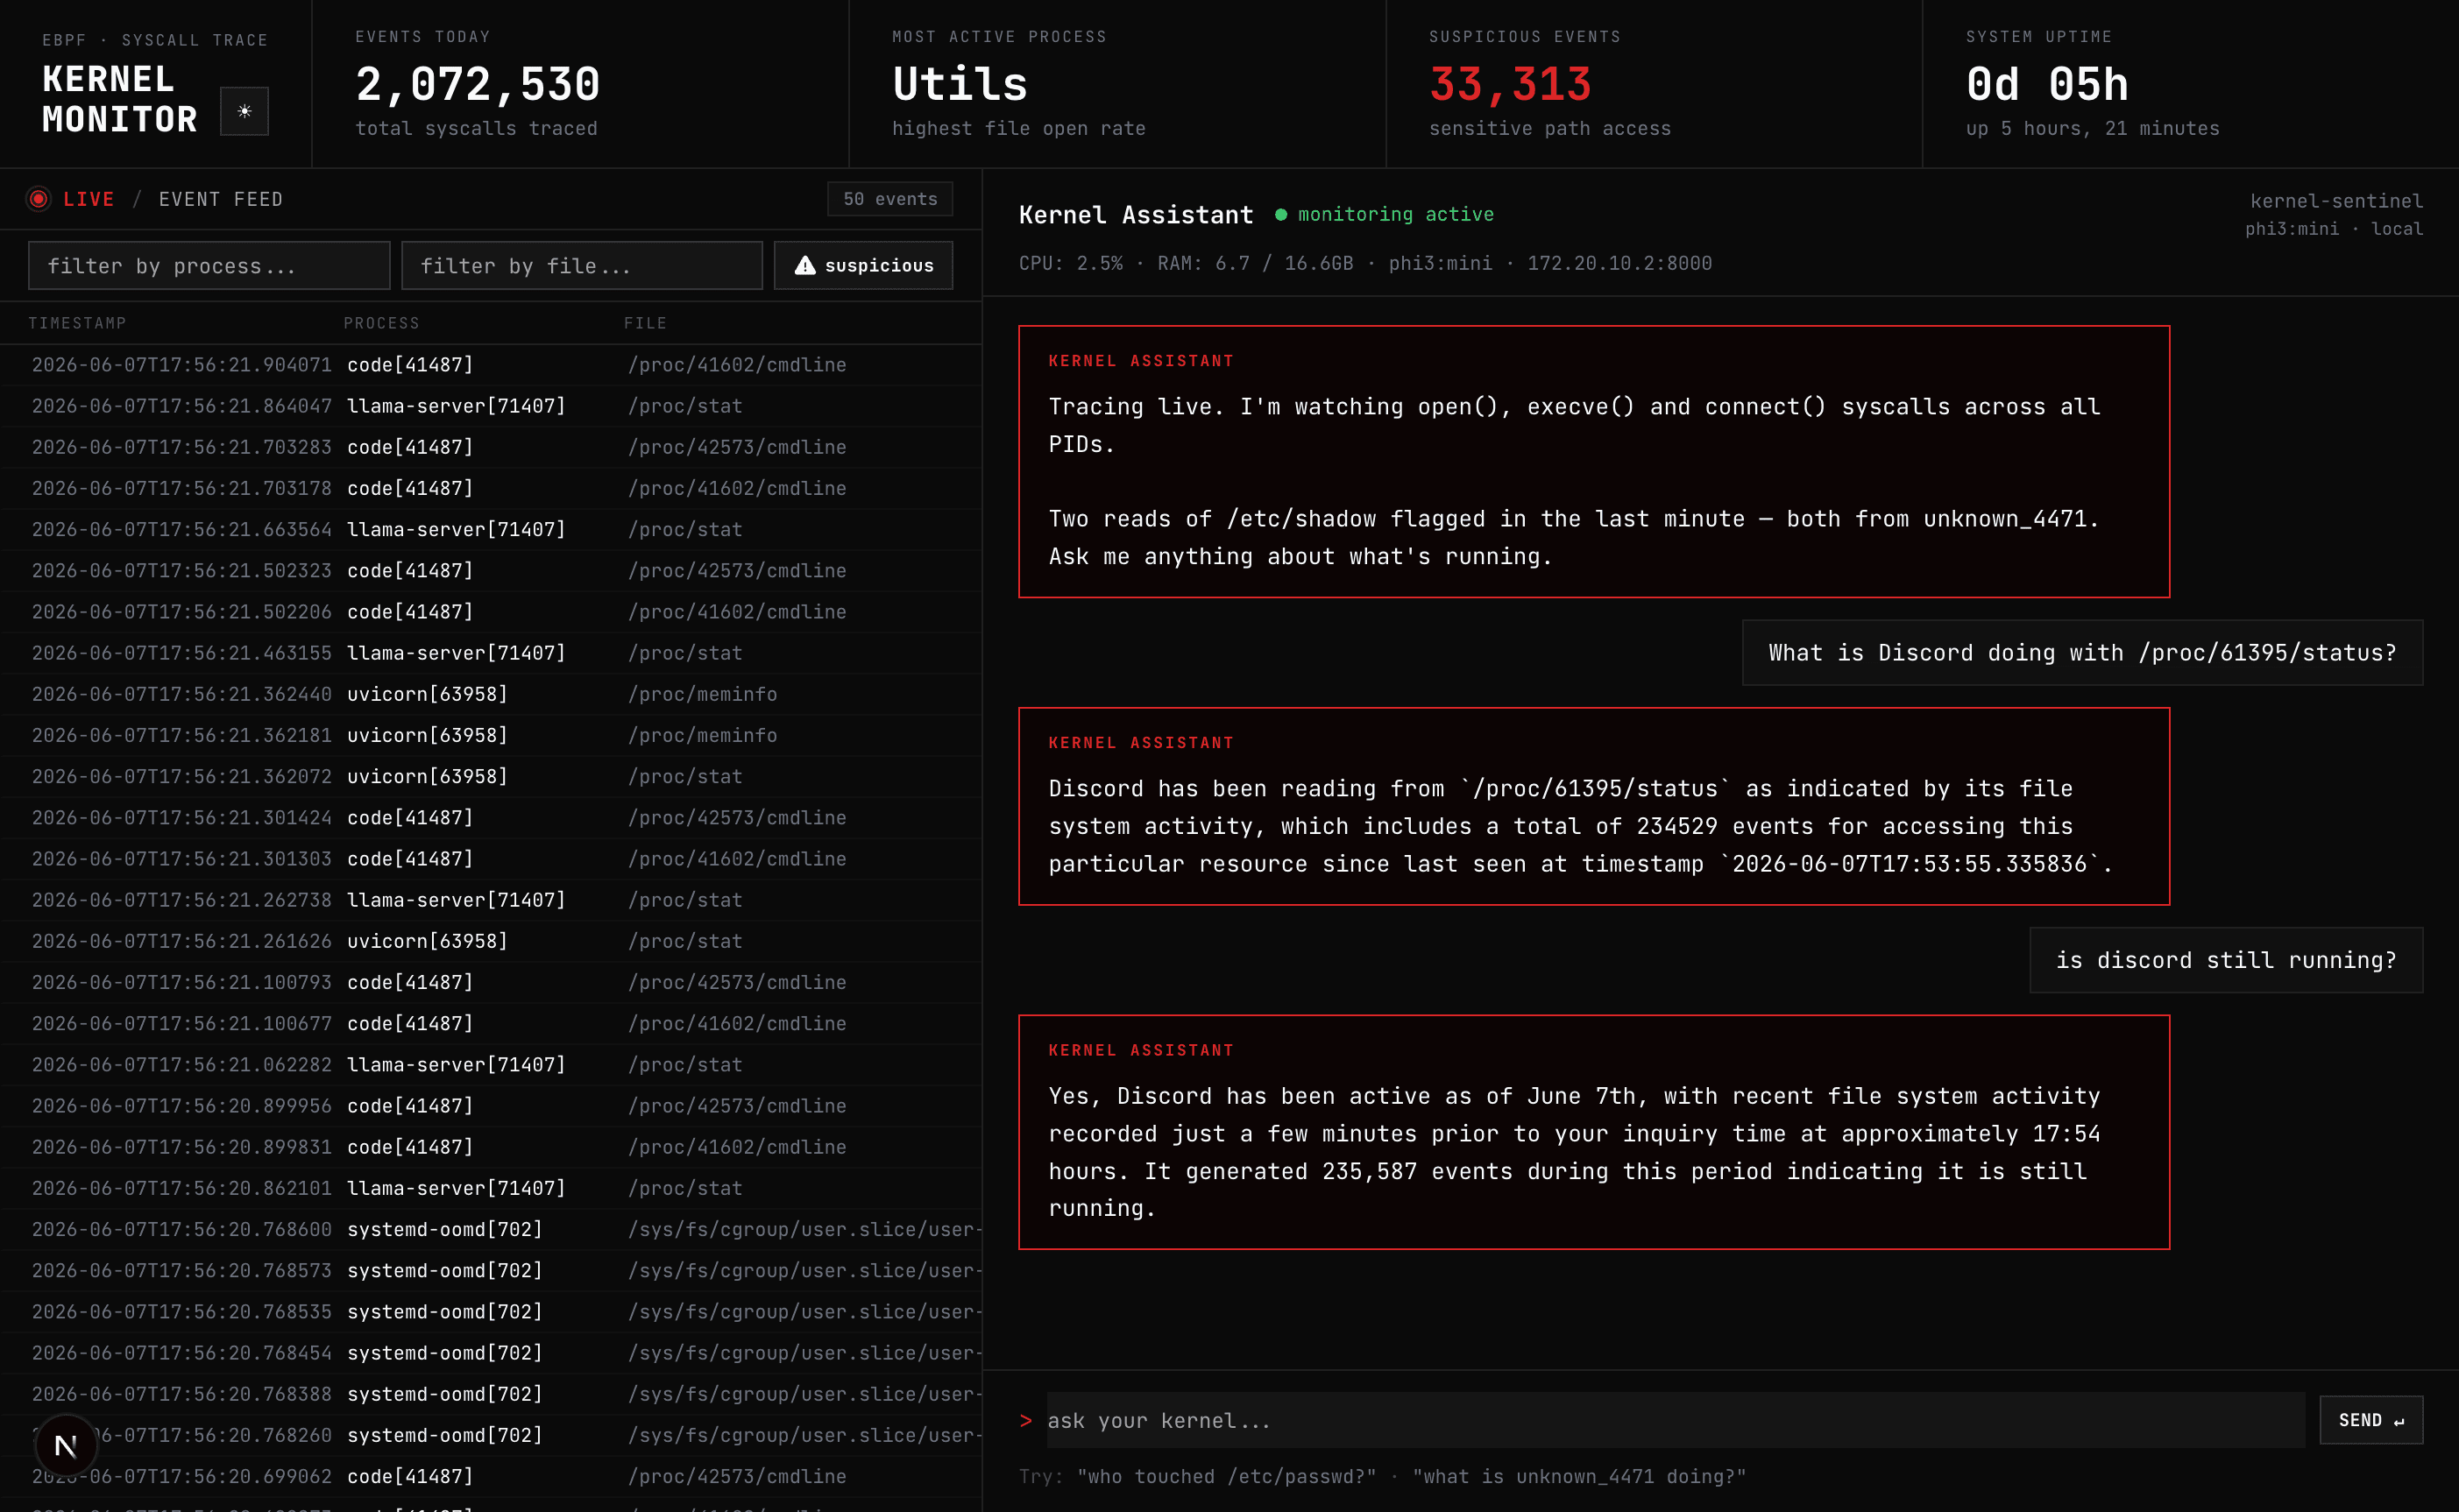Select systemd-oomd row at 17:56:20.768600
This screenshot has height=1512, width=2459.
click(x=492, y=1229)
